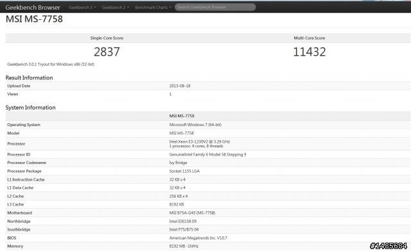This screenshot has width=411, height=251.
Task: Click the Intel Xeon E3-1230V2 value
Action: pyautogui.click(x=200, y=142)
